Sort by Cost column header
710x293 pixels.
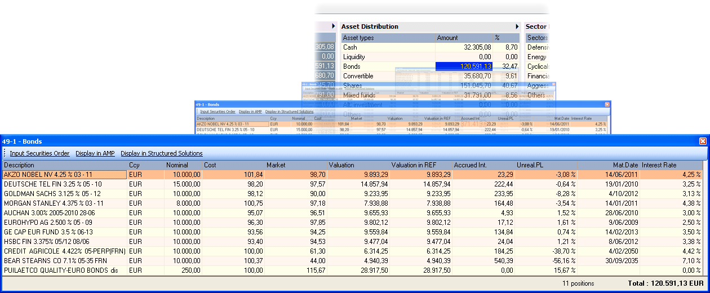pyautogui.click(x=233, y=165)
